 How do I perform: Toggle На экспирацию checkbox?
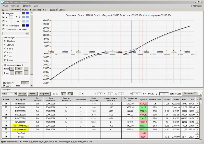4,26
